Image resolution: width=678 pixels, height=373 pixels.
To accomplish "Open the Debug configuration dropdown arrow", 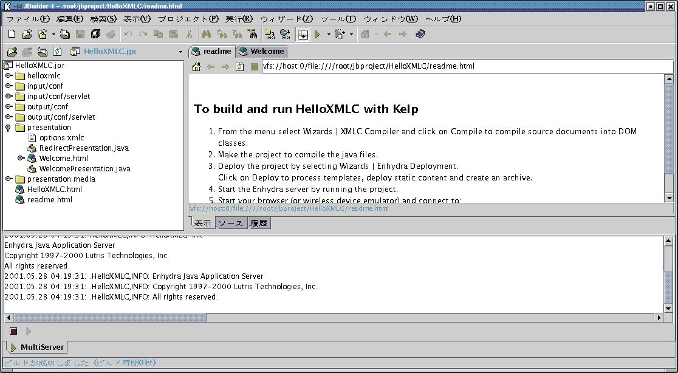I will 351,34.
